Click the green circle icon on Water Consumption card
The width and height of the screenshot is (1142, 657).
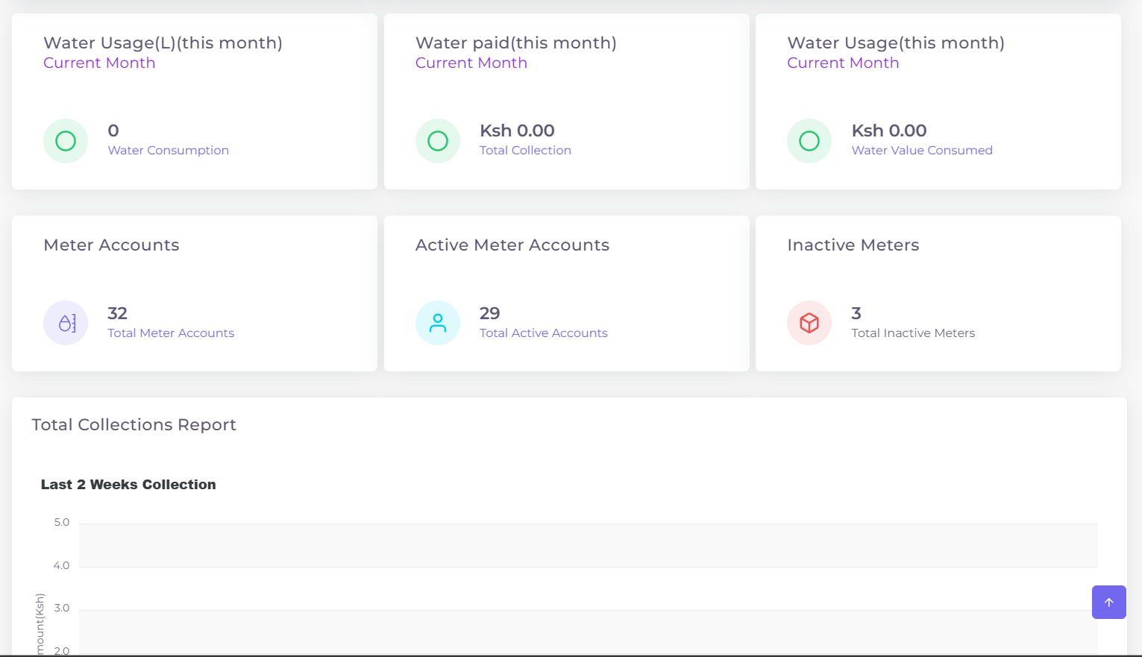coord(65,140)
